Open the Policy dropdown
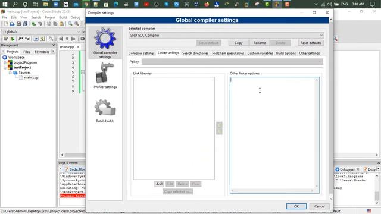381x214 pixels. pos(232,62)
